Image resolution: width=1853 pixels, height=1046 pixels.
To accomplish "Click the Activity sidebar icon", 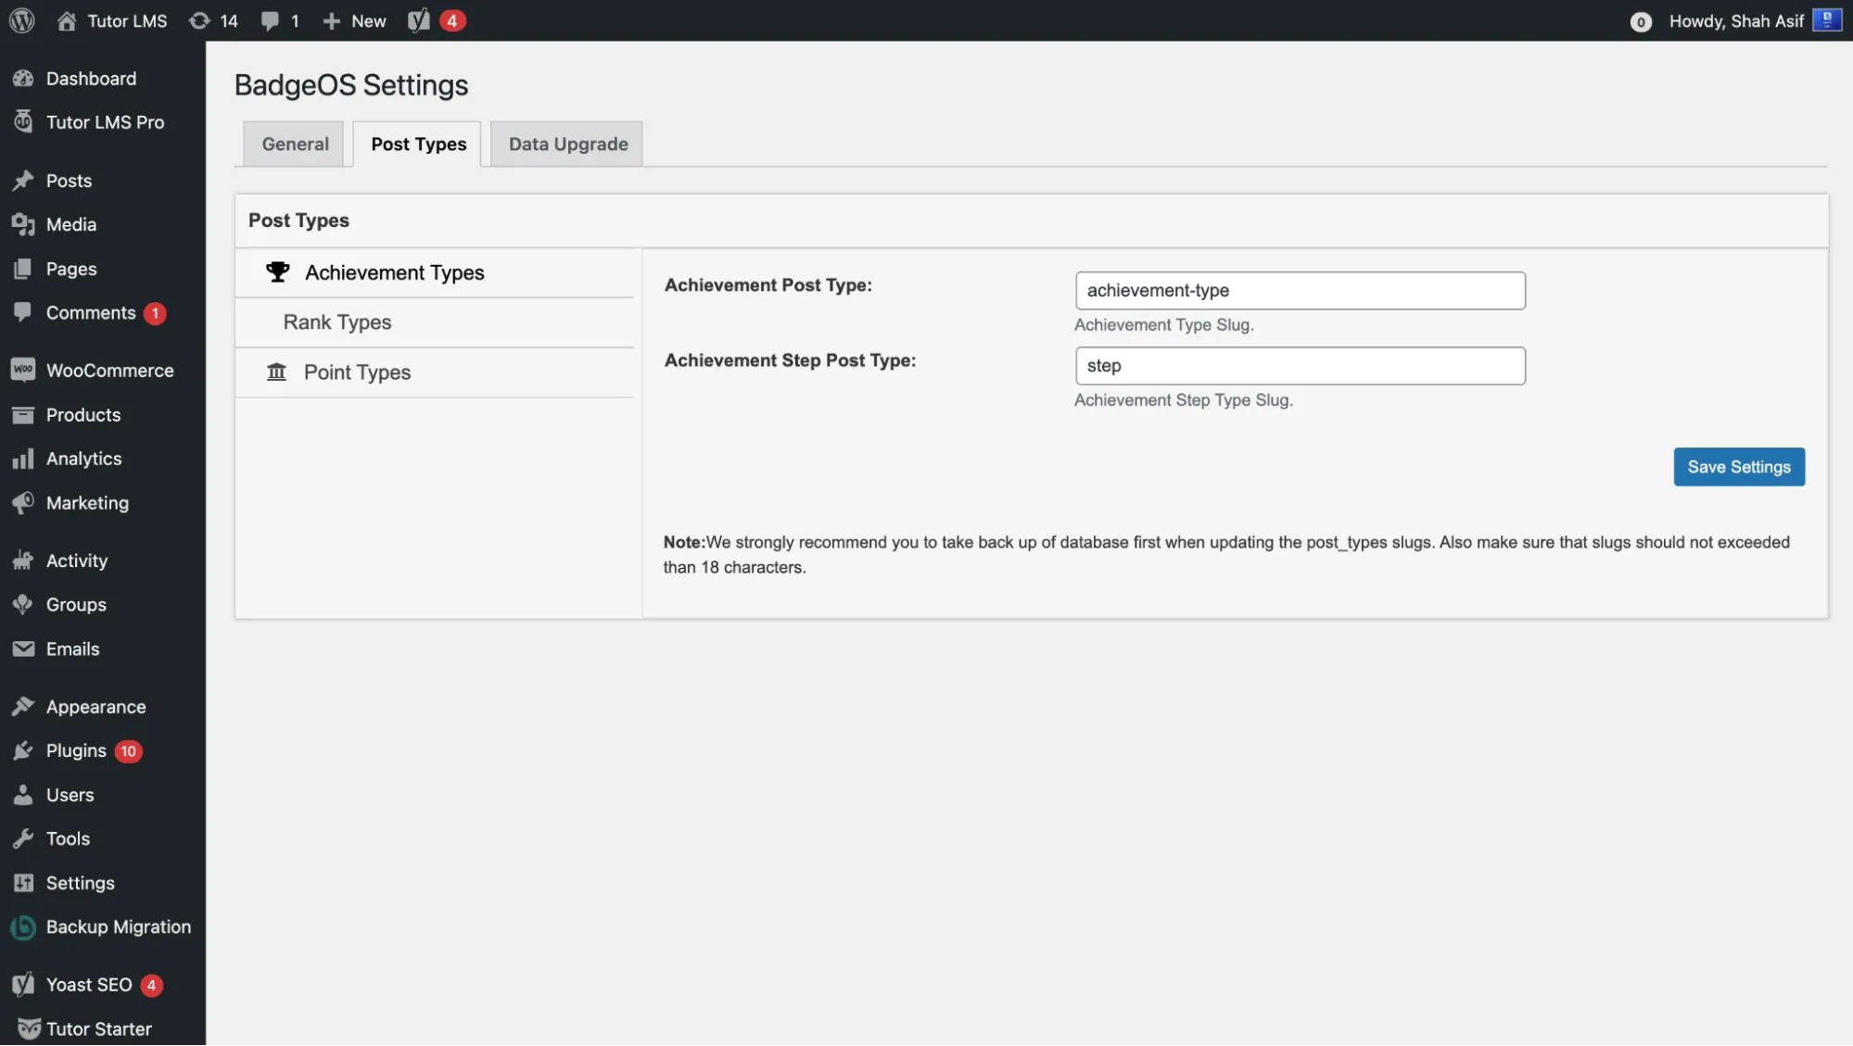I will 23,561.
